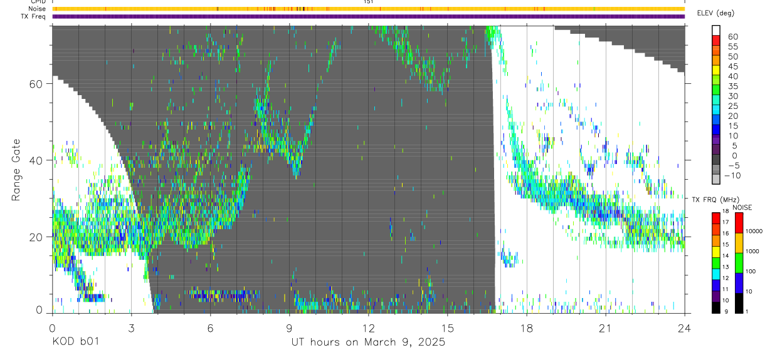Click the orange Noise strip above the plot

[x=368, y=9]
